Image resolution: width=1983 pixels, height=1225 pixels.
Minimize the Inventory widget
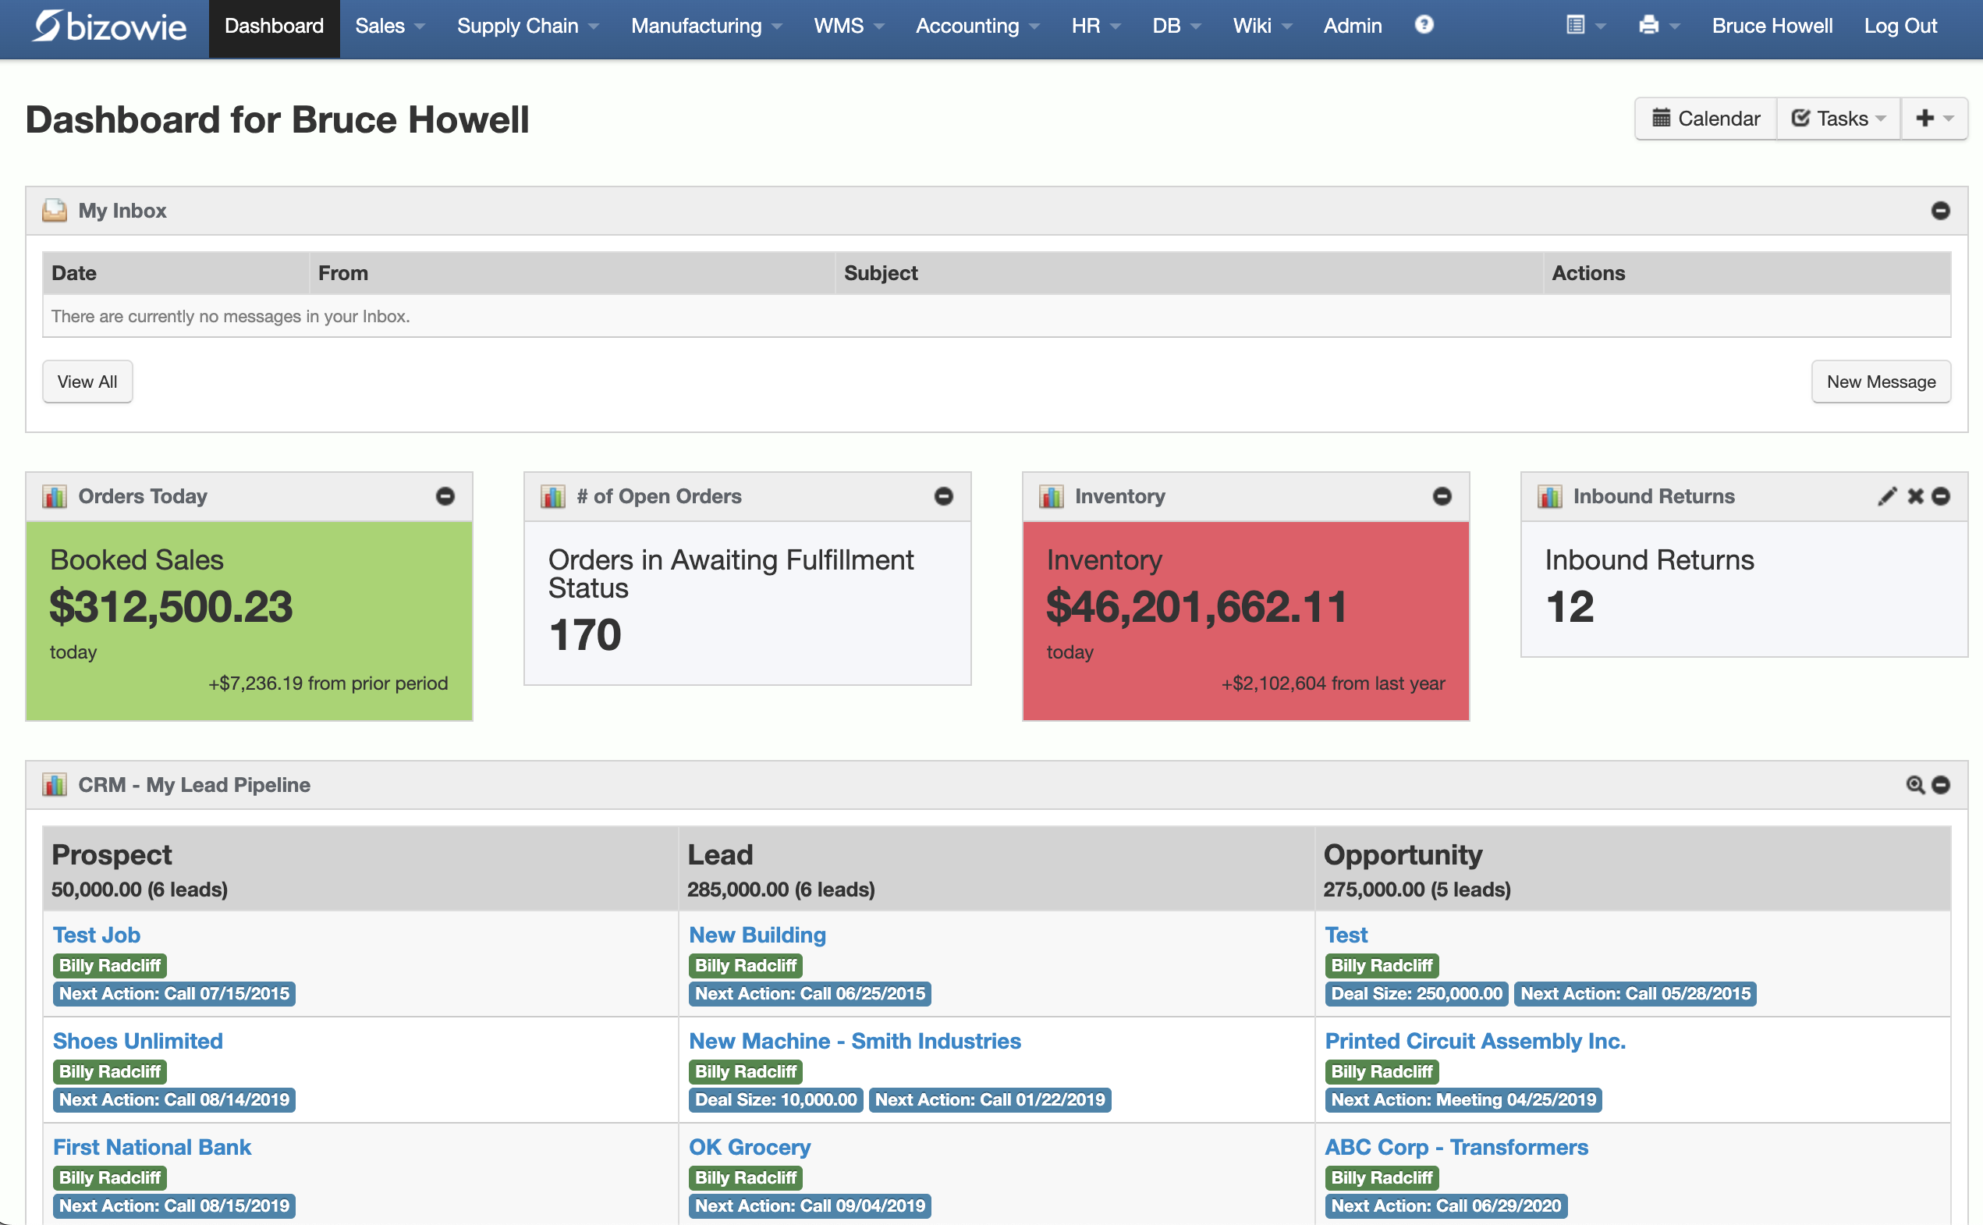(1442, 495)
